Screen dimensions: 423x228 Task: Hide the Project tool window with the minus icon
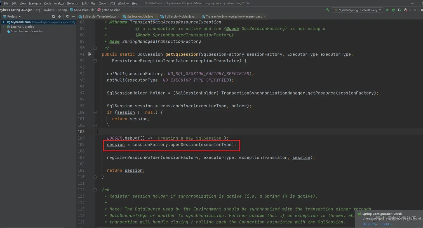73,16
